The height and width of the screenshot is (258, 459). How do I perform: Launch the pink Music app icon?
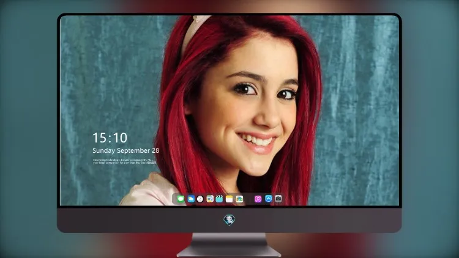click(258, 199)
